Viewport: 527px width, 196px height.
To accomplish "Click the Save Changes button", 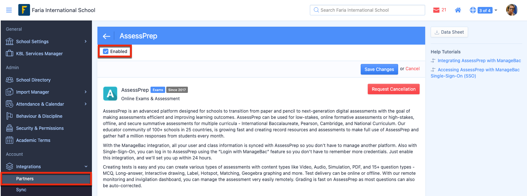I will [x=379, y=69].
